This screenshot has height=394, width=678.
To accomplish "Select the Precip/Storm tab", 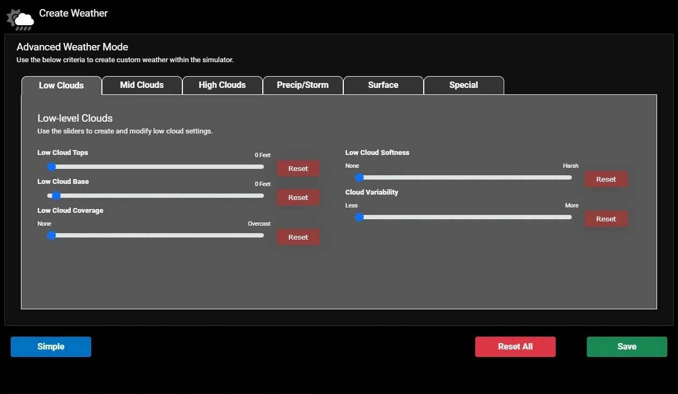I will pyautogui.click(x=303, y=85).
